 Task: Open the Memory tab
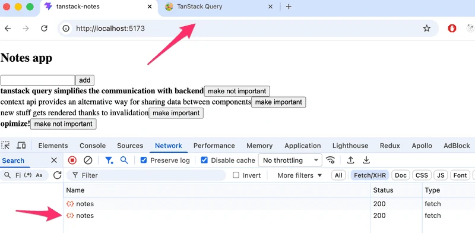259,146
